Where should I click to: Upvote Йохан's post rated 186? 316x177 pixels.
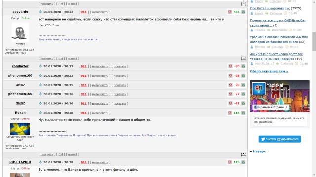[x=243, y=113]
